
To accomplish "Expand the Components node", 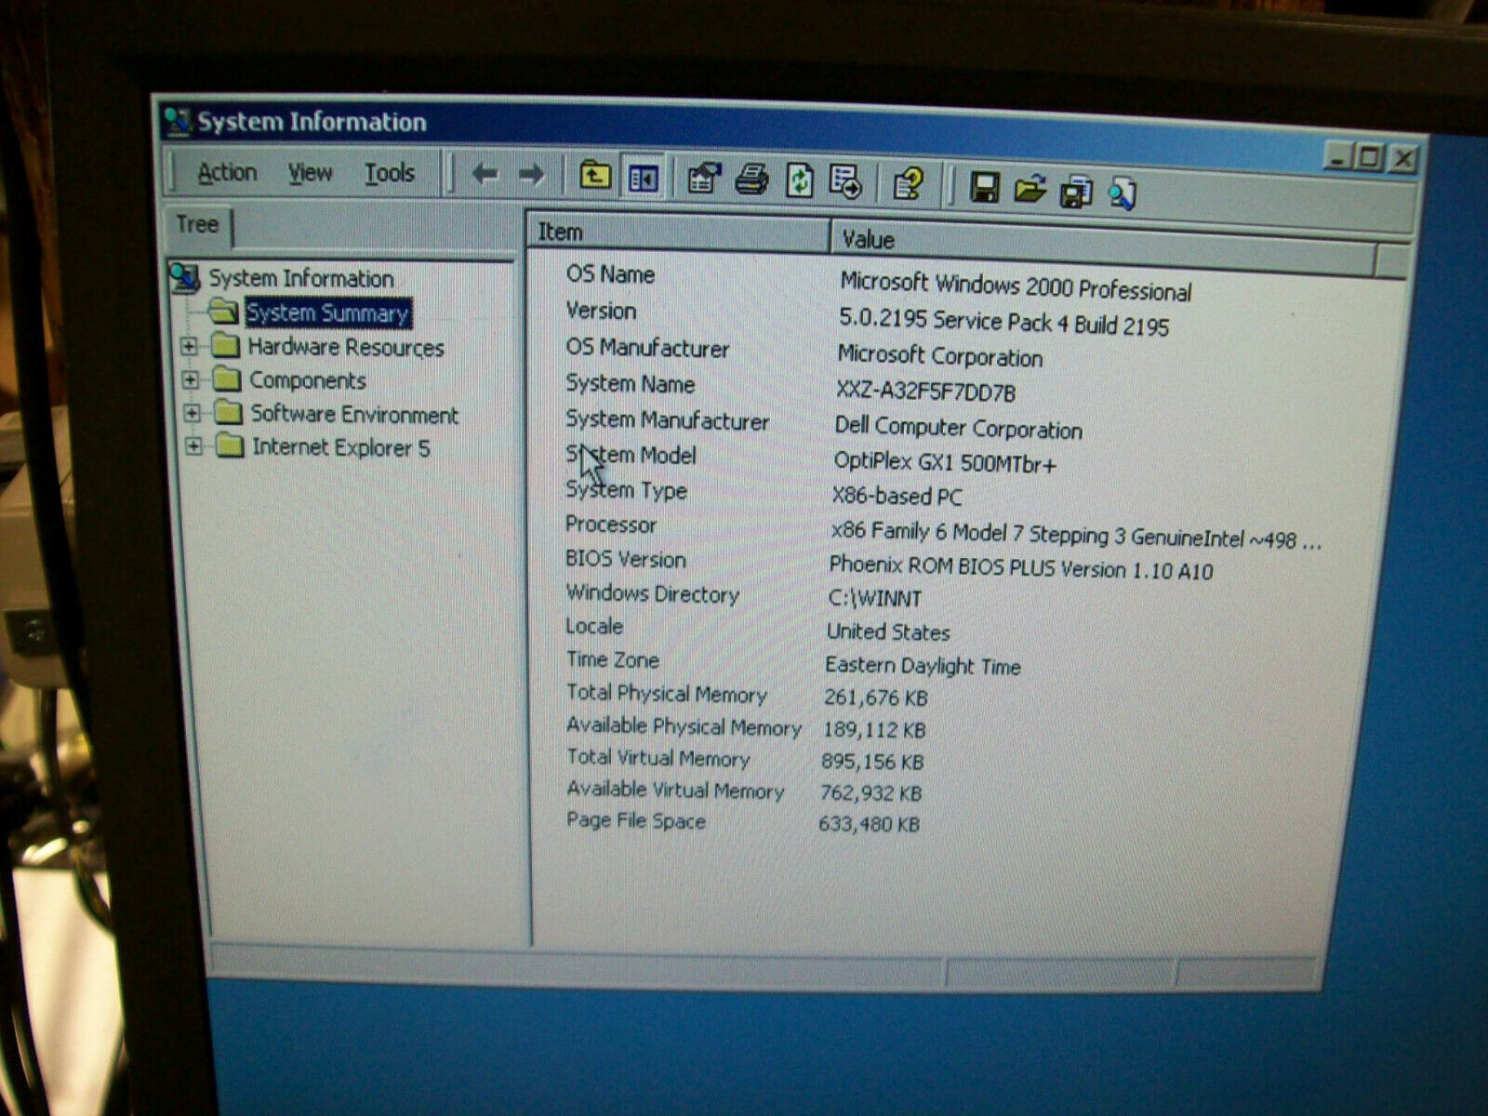I will pyautogui.click(x=191, y=380).
